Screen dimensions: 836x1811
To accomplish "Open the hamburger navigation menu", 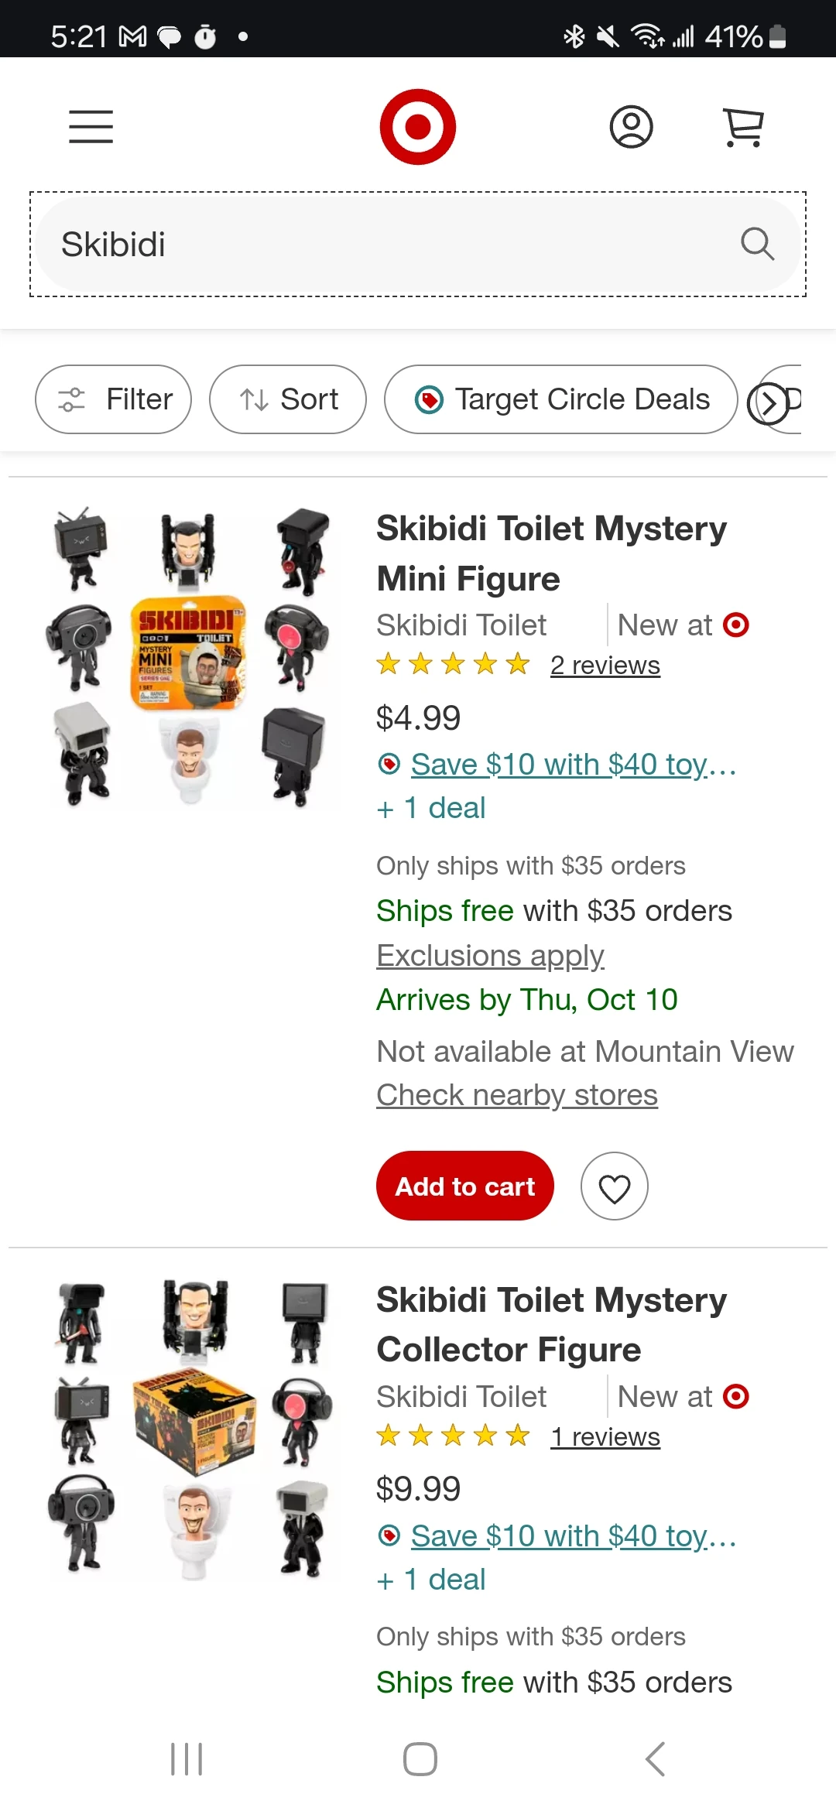I will [x=91, y=127].
